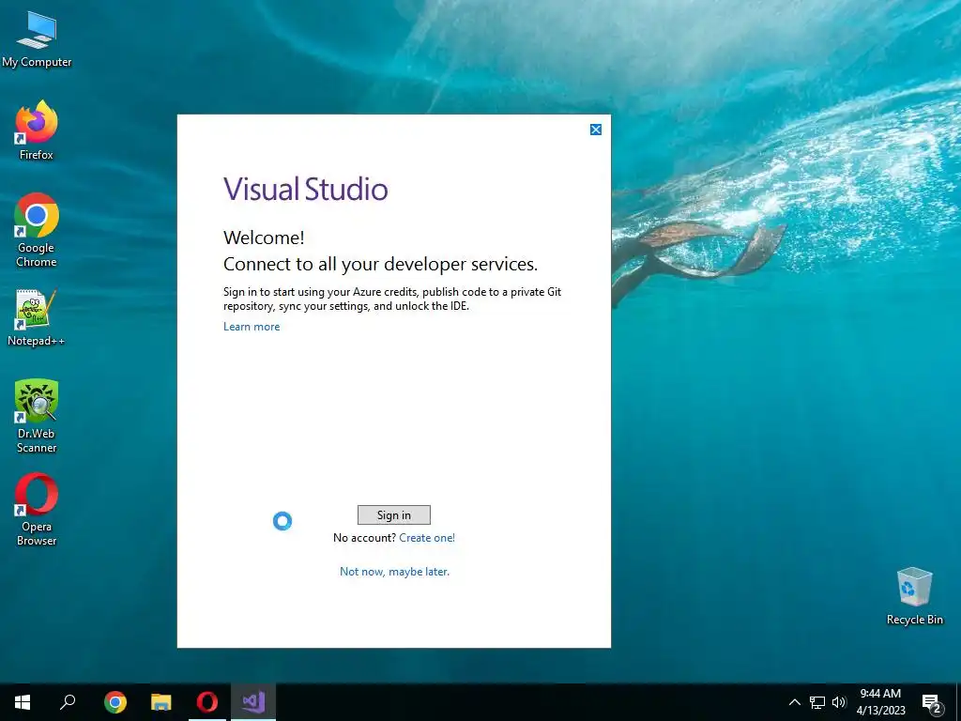Screen dimensions: 961x721
Task: Open the Learn more link
Action: tap(252, 327)
